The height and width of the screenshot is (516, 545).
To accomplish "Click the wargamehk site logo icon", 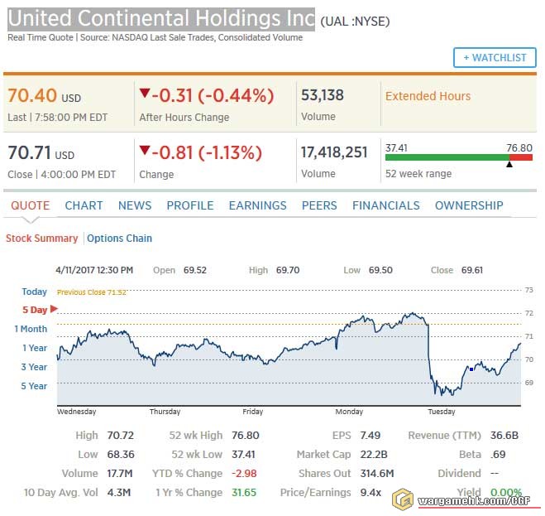I will [403, 499].
